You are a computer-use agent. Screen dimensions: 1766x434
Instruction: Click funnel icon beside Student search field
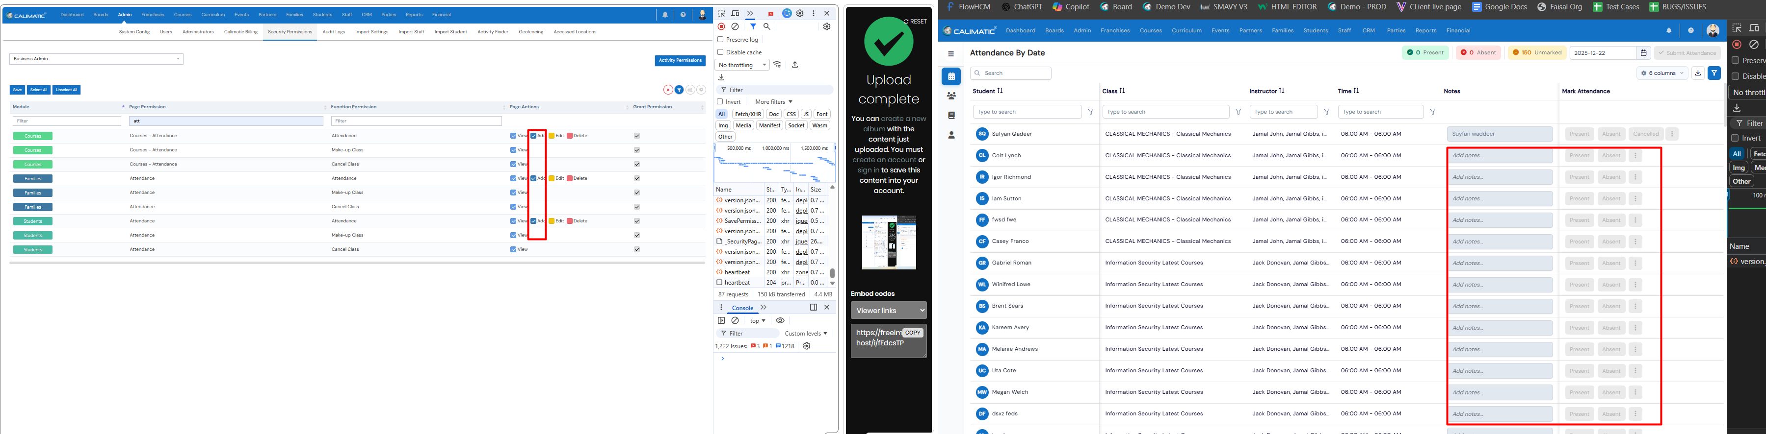(1091, 112)
